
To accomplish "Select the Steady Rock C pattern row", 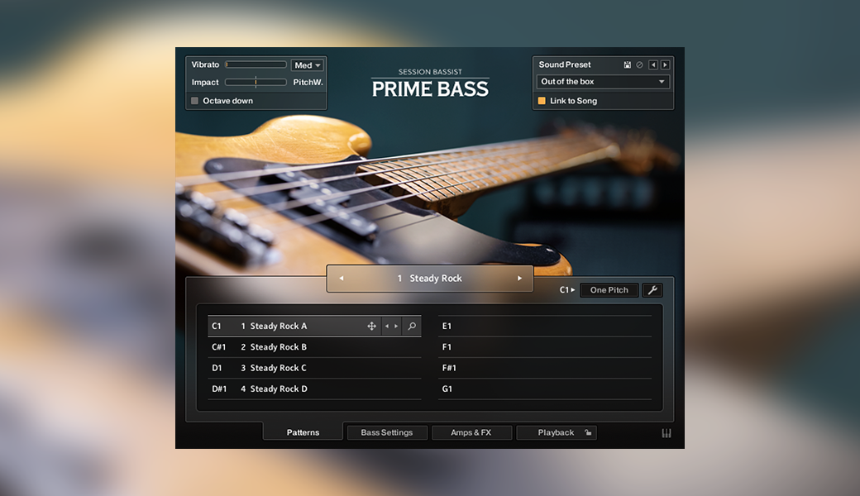I will point(314,368).
